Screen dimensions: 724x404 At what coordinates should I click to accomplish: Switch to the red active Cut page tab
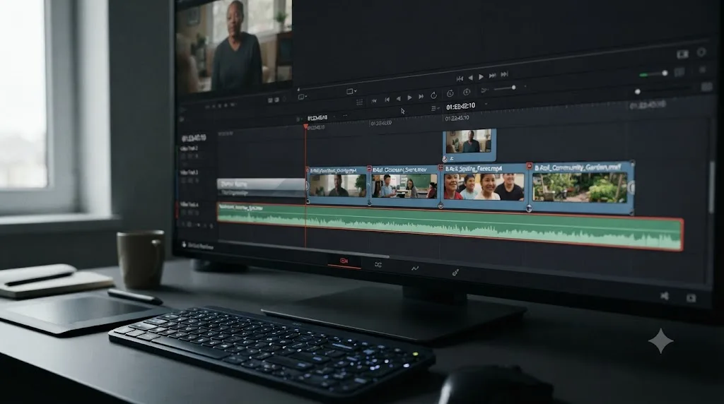click(x=344, y=261)
